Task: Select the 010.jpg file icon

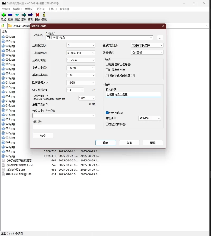Action: [3, 78]
